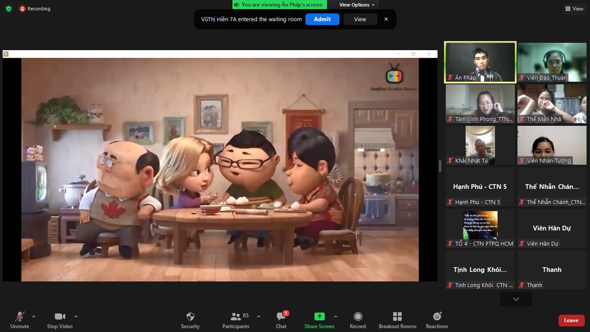Viewport: 590px width, 332px height.
Task: Click muted mic icon on Tịnh Long Khôi
Action: (450, 285)
